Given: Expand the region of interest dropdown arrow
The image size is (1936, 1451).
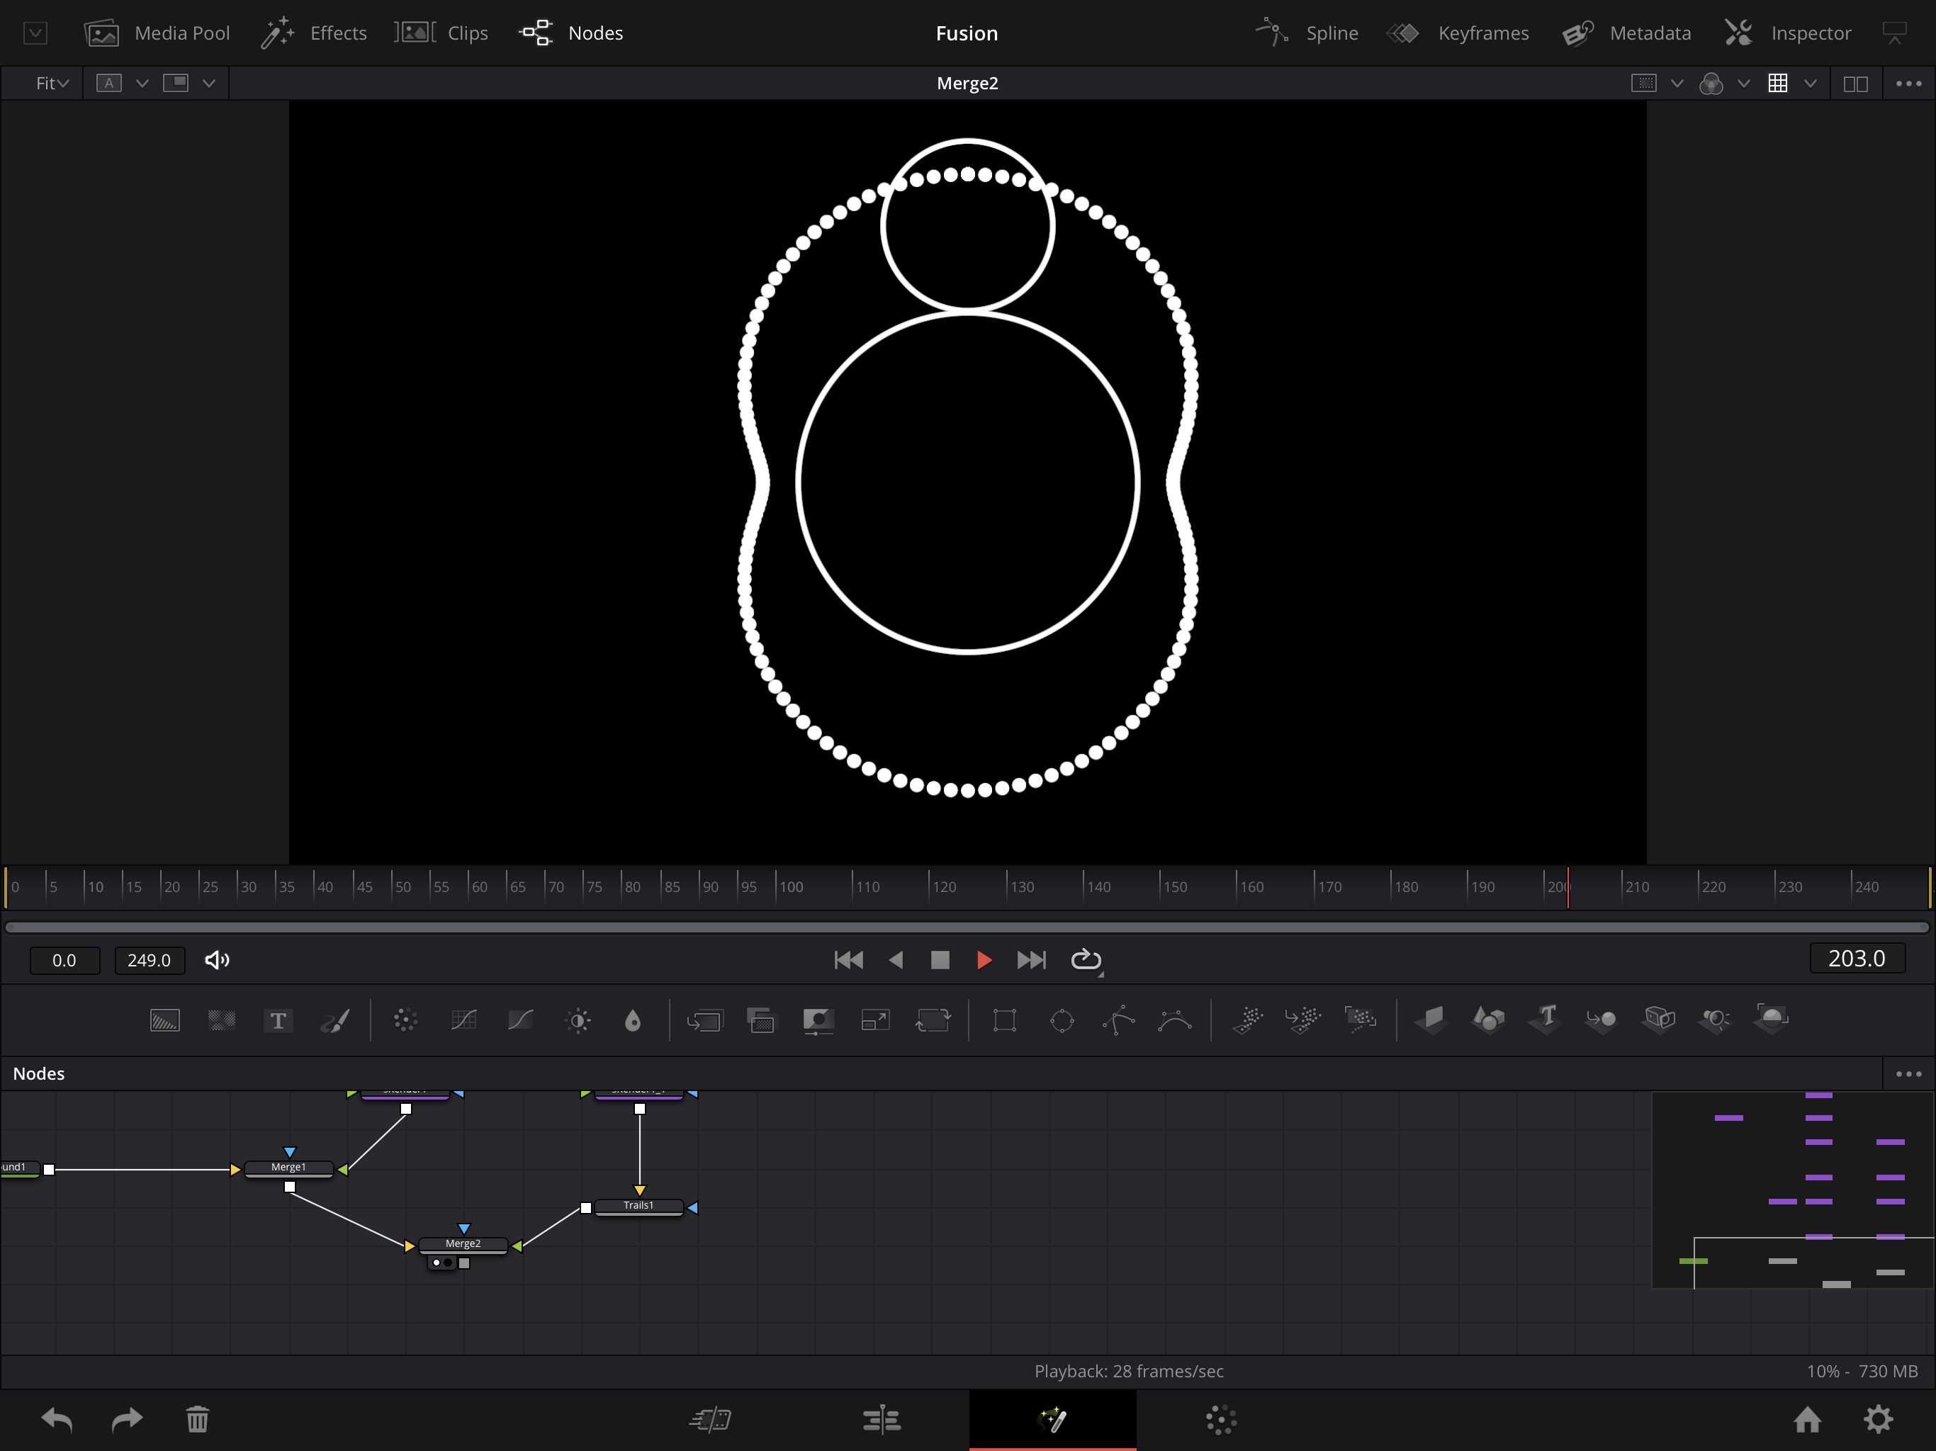Looking at the screenshot, I should pyautogui.click(x=1677, y=83).
